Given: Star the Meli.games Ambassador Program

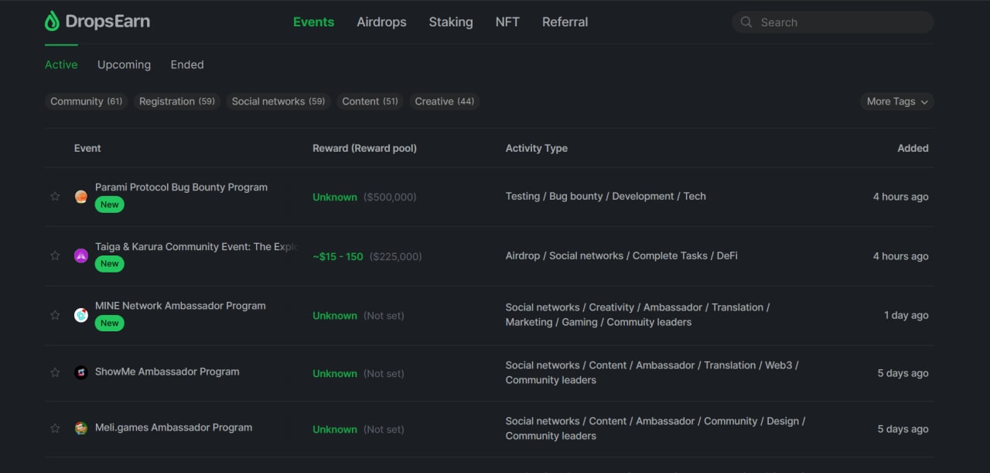Looking at the screenshot, I should click(x=55, y=428).
